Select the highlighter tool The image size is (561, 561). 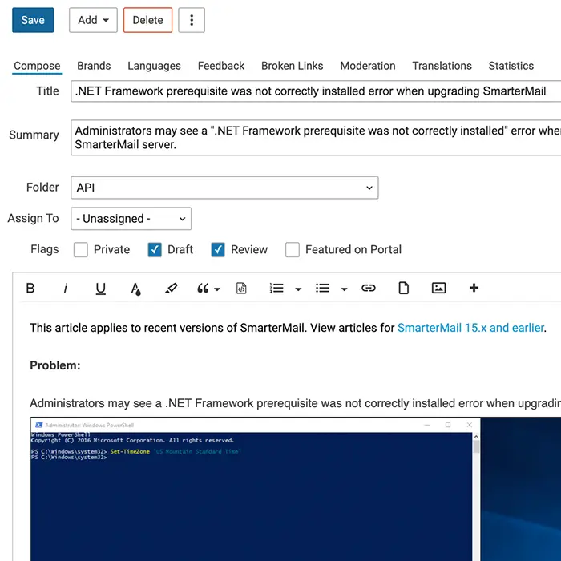(171, 288)
